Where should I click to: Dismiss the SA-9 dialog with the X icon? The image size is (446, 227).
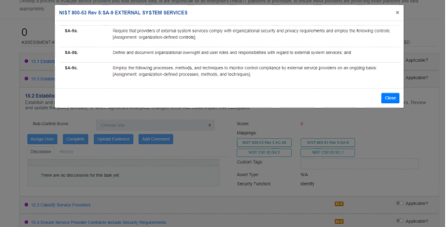pyautogui.click(x=397, y=13)
